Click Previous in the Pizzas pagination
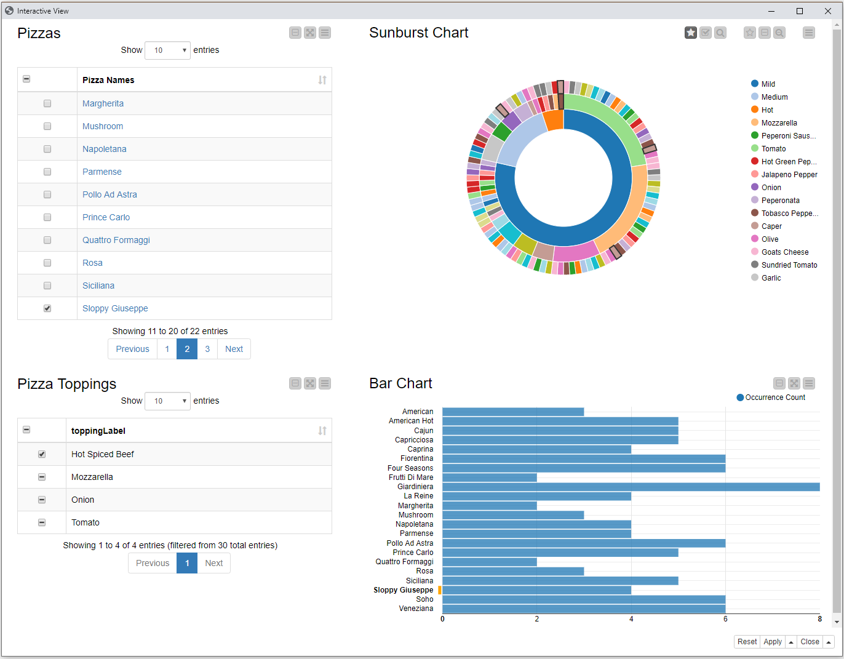This screenshot has width=844, height=659. coord(133,349)
